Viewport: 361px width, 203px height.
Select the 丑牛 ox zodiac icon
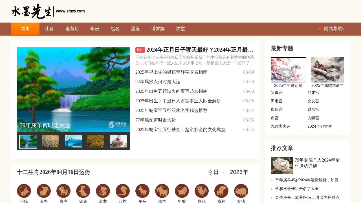[44, 191]
